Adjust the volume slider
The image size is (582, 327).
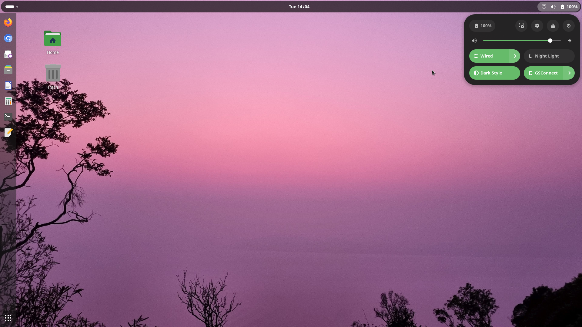pos(522,41)
